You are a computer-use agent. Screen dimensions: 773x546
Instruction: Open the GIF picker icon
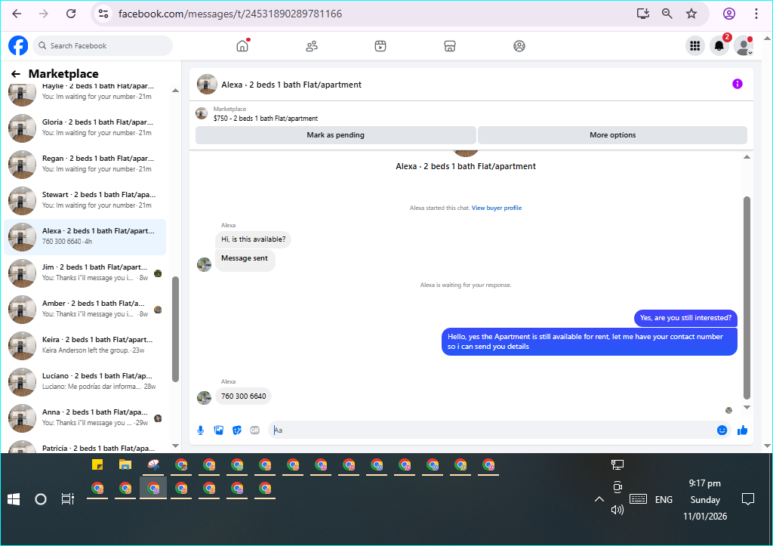255,430
